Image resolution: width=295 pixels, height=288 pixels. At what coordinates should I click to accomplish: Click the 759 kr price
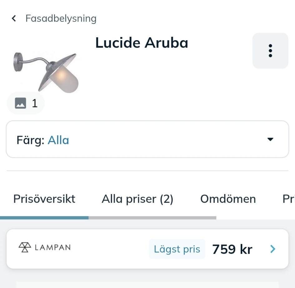pyautogui.click(x=232, y=249)
